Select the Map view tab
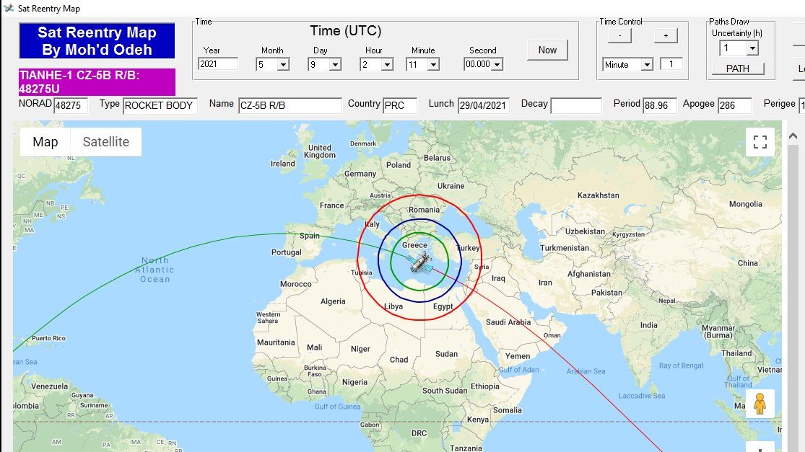805x452 pixels. (45, 142)
